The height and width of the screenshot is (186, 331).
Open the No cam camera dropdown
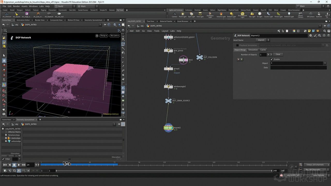point(114,35)
